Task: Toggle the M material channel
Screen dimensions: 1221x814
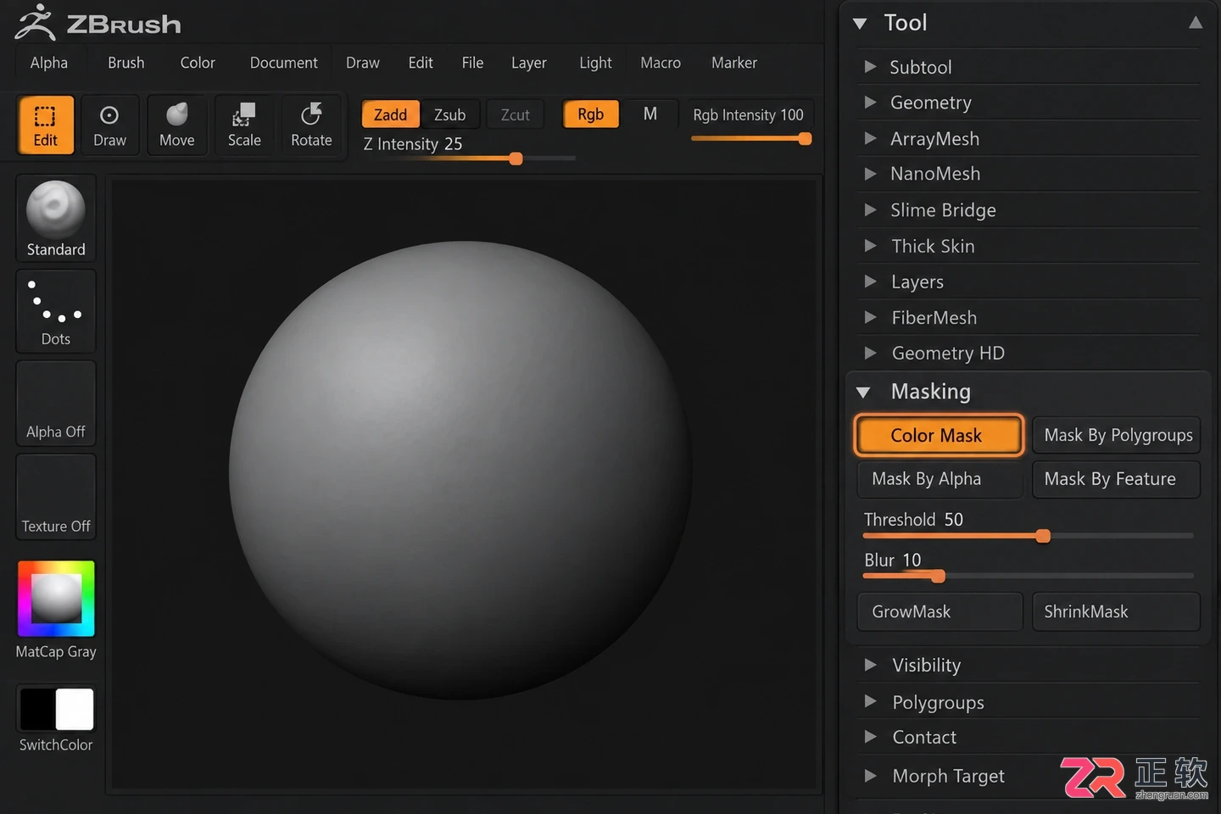Action: point(650,114)
